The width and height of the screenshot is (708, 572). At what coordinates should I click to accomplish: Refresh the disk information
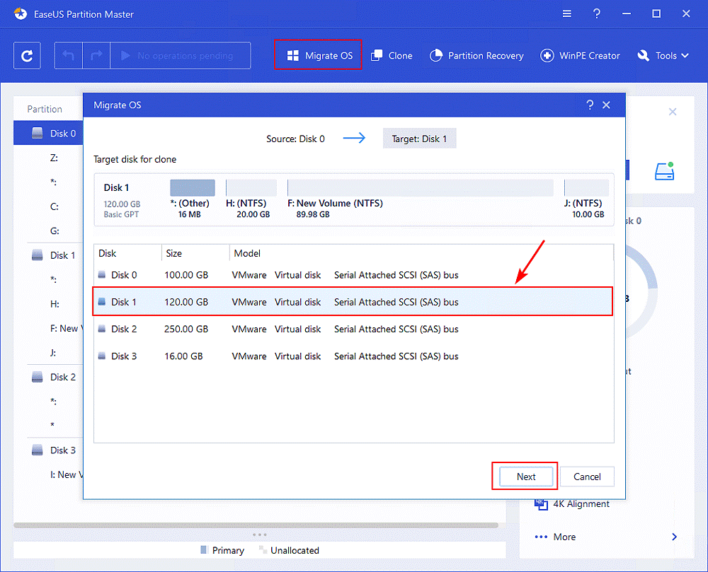pyautogui.click(x=27, y=55)
